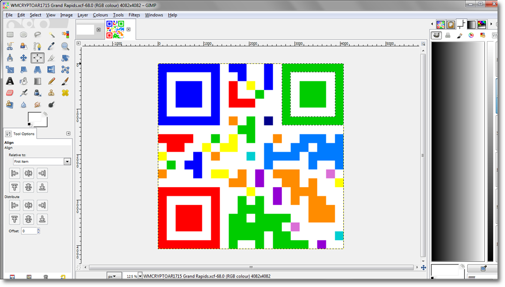
Task: Close the QR code image tab
Action: coord(129,29)
